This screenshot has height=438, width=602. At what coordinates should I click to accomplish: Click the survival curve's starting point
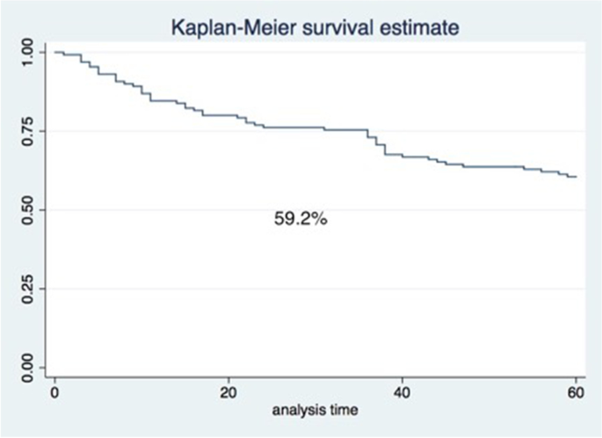pos(56,52)
